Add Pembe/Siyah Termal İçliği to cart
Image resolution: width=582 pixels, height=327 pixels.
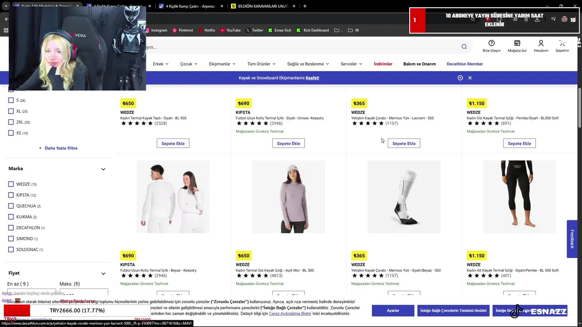click(519, 143)
